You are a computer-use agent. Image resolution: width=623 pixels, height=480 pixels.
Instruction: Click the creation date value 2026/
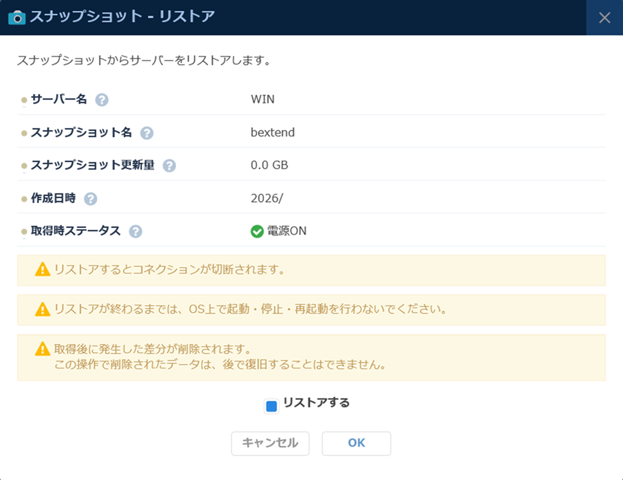[x=267, y=198]
